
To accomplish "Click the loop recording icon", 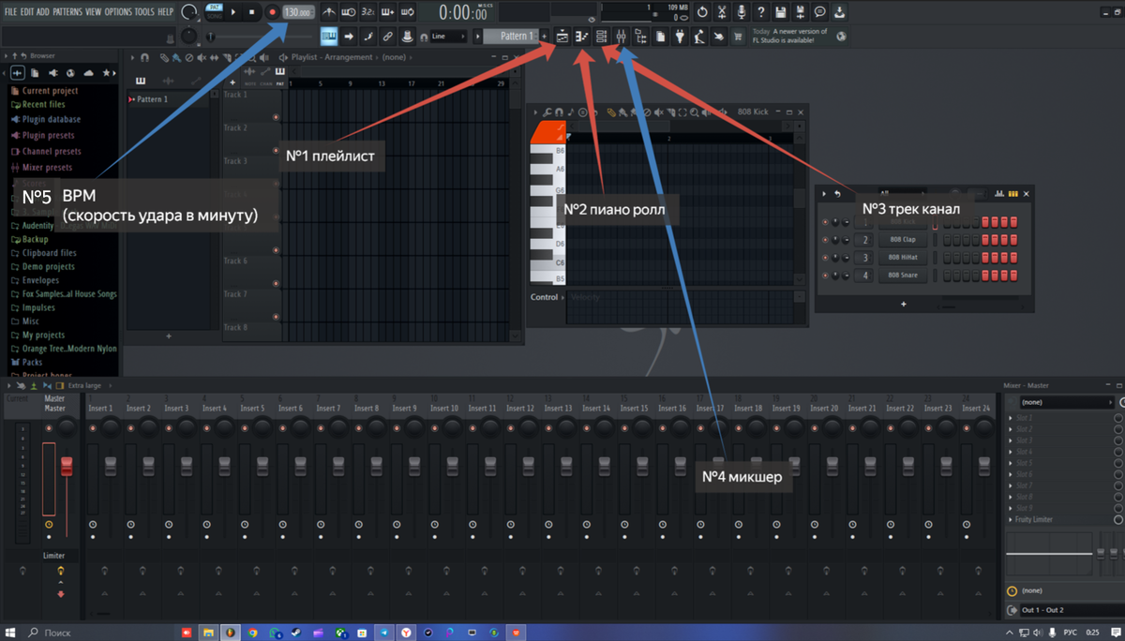I will (x=407, y=12).
